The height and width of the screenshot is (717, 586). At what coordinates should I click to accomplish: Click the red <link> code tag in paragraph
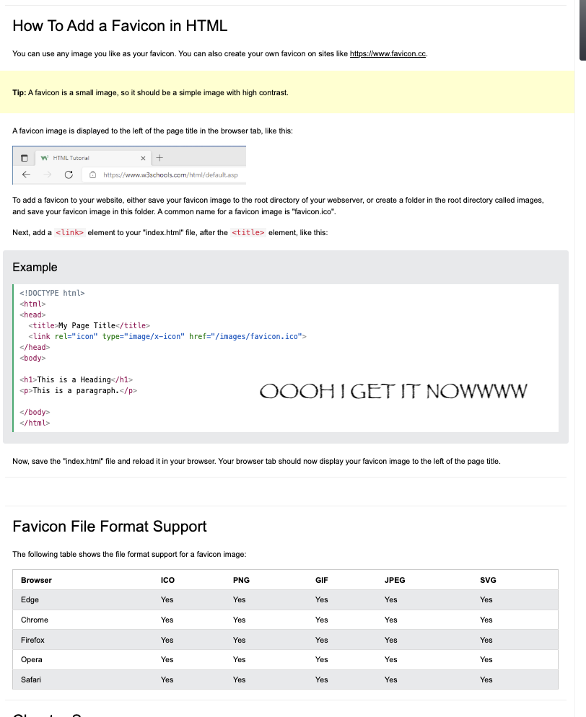pyautogui.click(x=70, y=233)
